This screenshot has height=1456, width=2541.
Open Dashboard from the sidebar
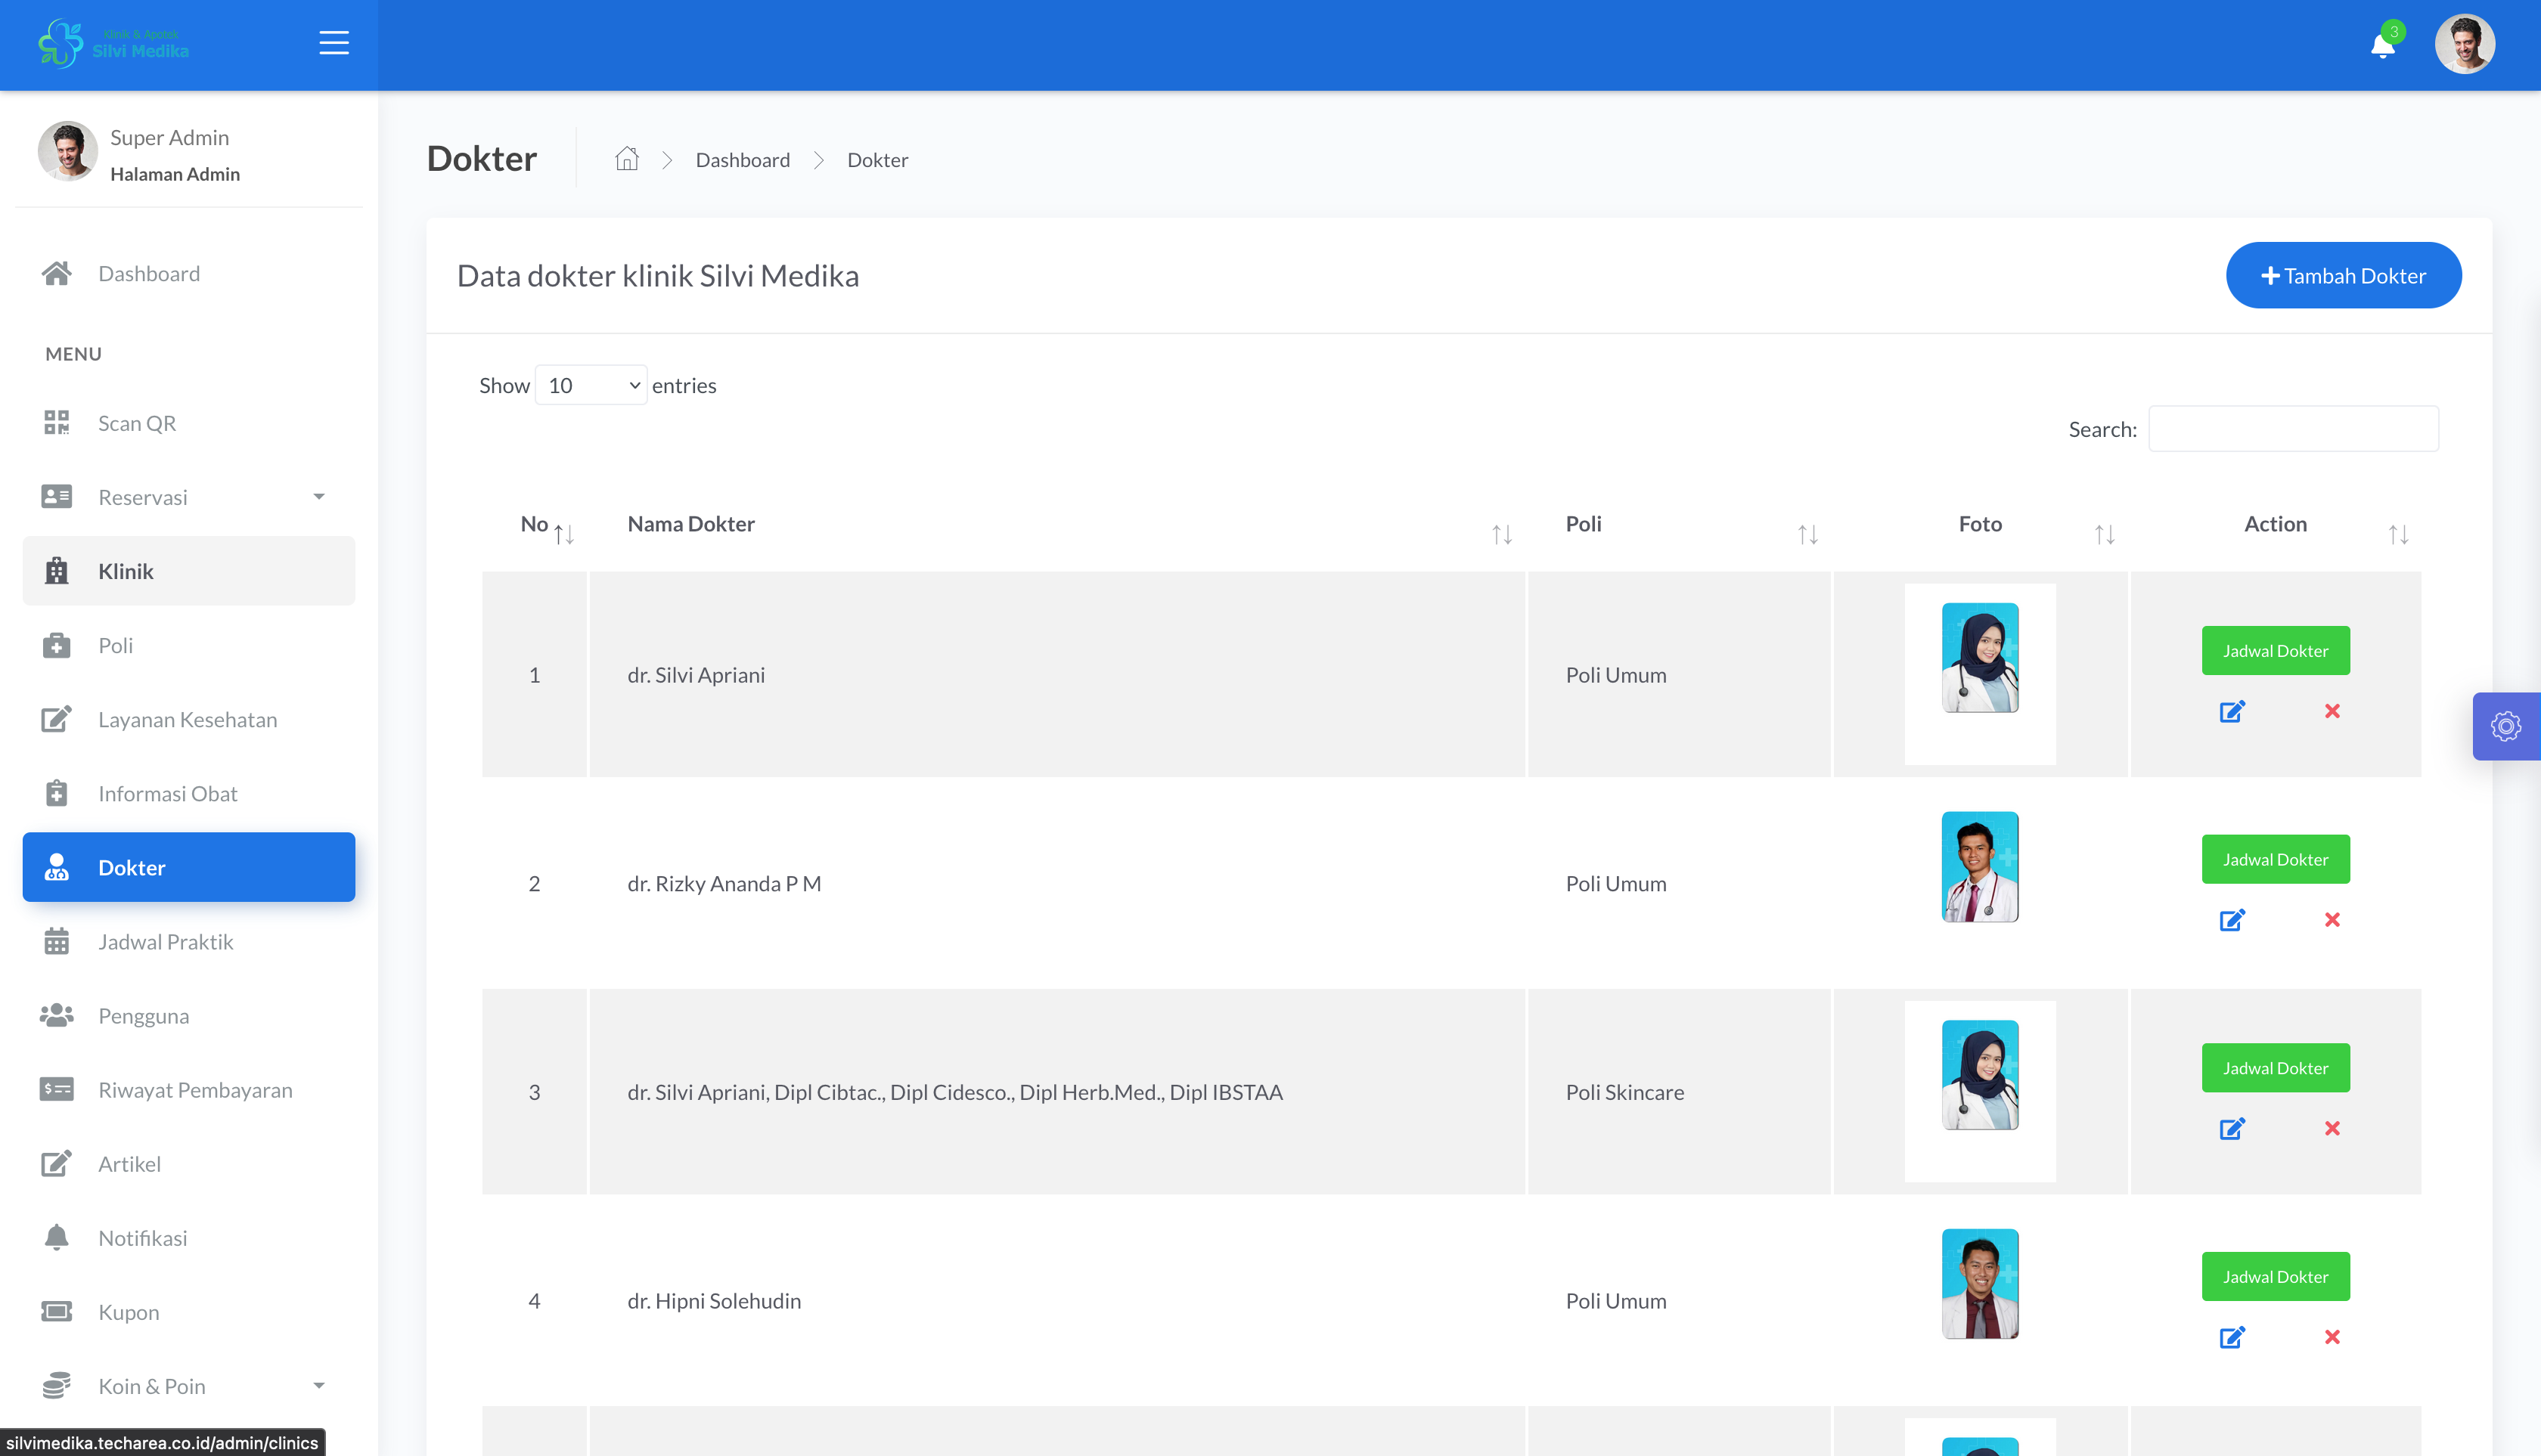point(188,273)
